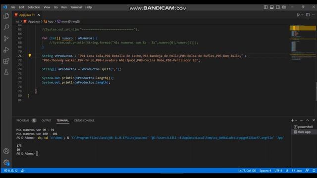Viewport: 317px width, 178px height.
Task: Open the View menu
Action: tap(47, 7)
